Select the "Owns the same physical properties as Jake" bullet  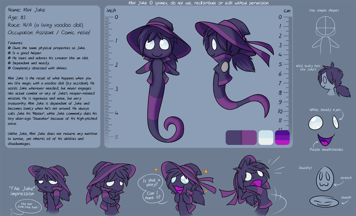click(47, 48)
